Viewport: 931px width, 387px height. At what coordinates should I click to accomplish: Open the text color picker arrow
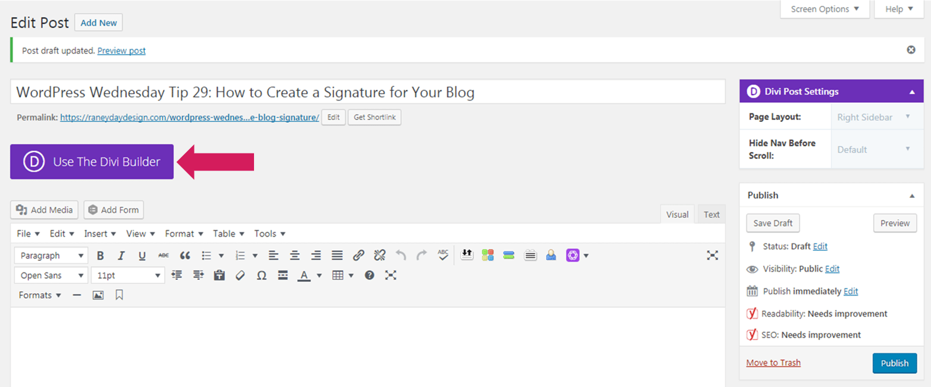319,275
